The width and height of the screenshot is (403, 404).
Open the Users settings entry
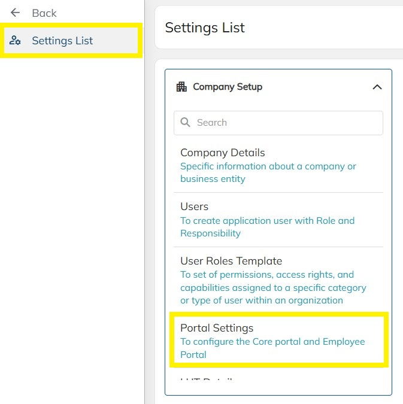pyautogui.click(x=195, y=206)
